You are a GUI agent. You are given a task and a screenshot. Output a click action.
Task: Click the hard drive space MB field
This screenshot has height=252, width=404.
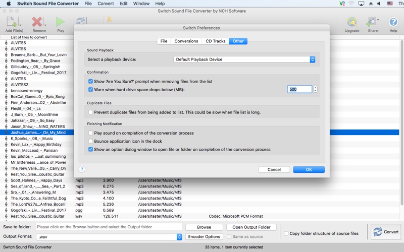tap(299, 89)
